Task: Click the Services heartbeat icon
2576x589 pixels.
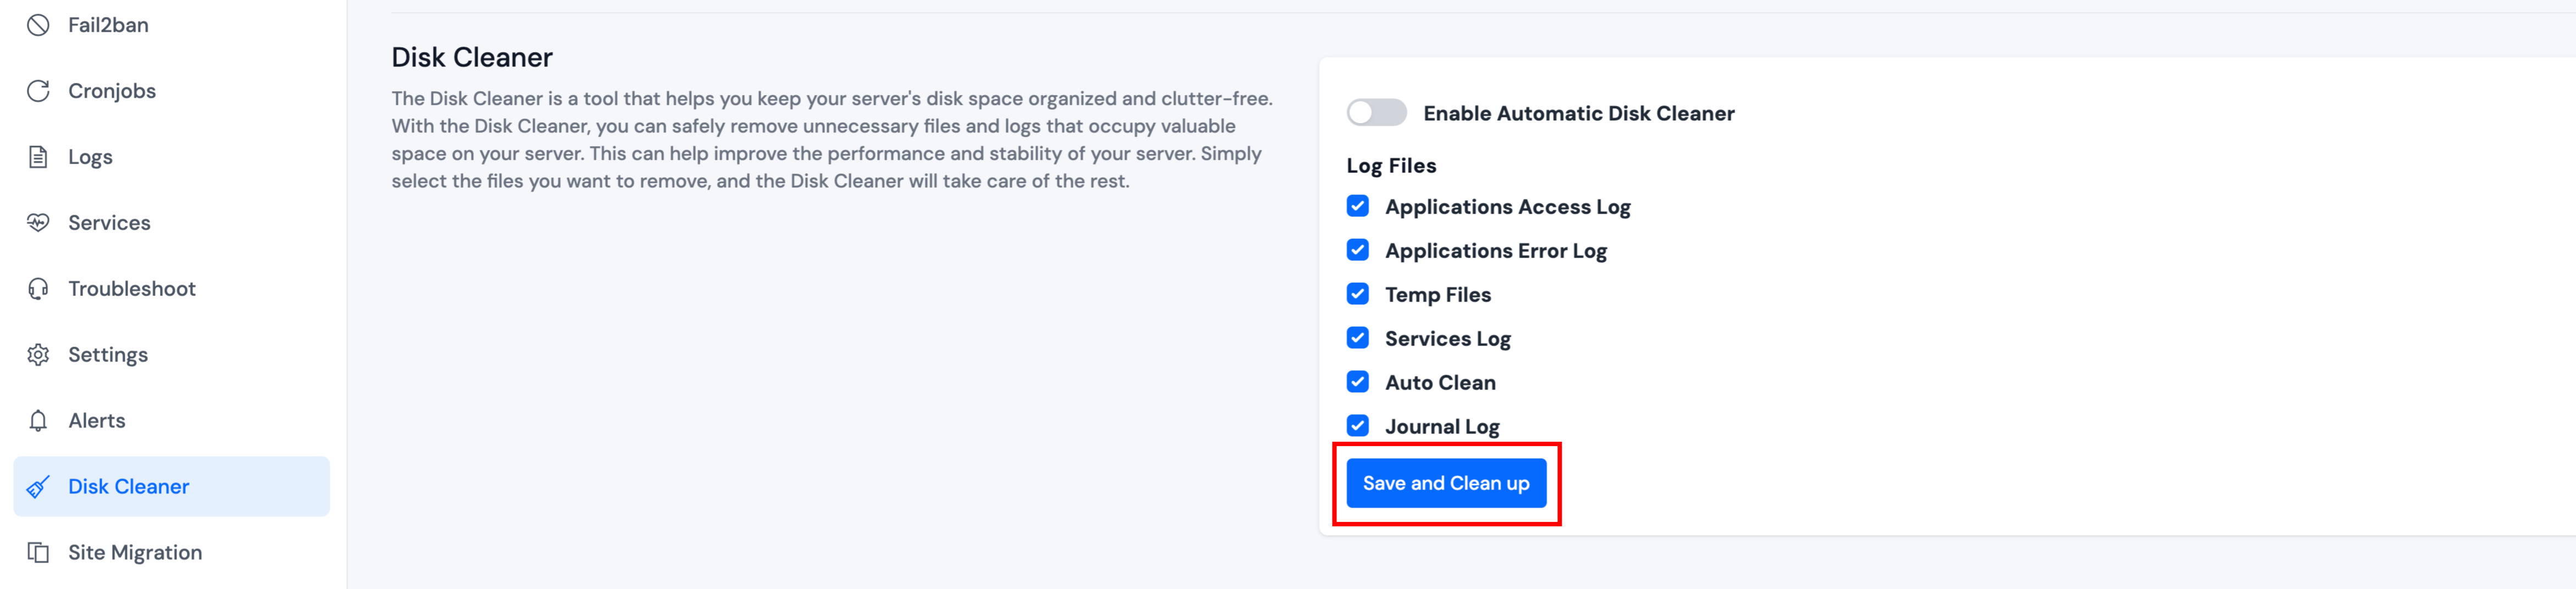Action: point(38,223)
